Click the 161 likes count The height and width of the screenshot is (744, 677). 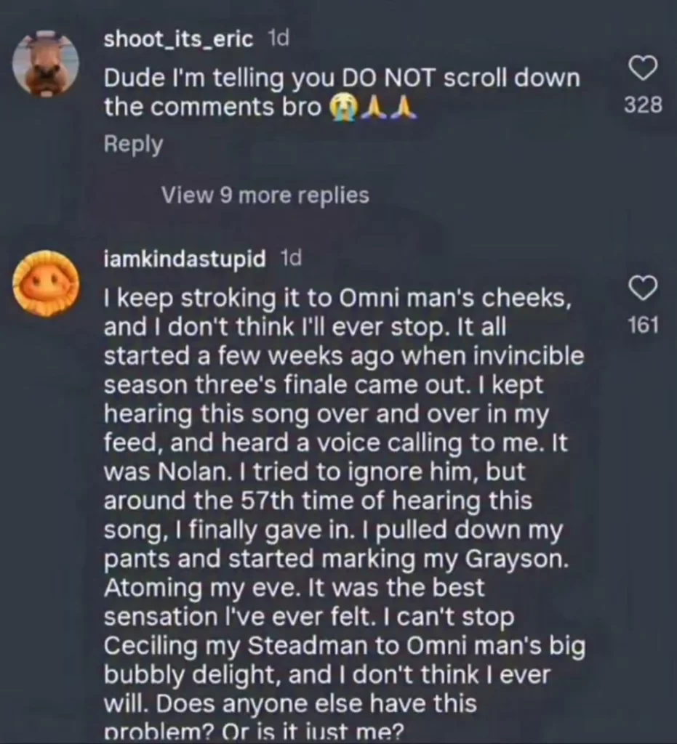(x=643, y=324)
